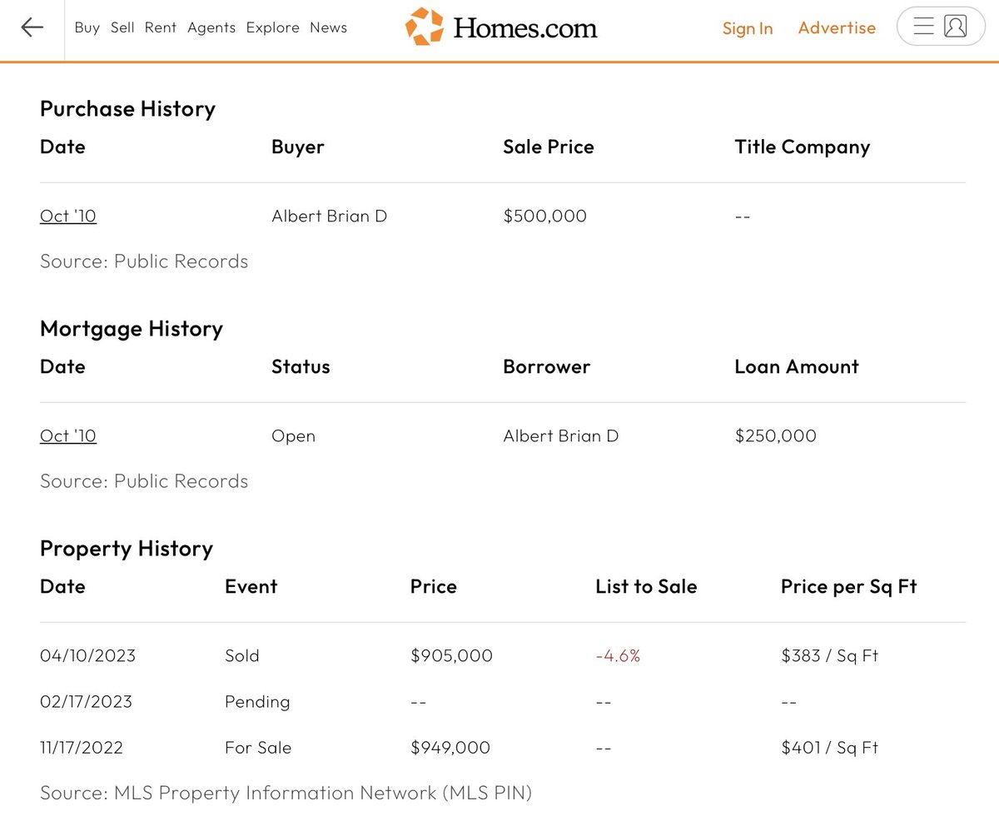Select the Property History heading
Image resolution: width=999 pixels, height=826 pixels.
[x=127, y=549]
